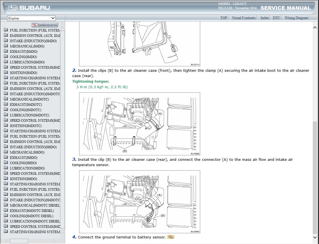This screenshot has height=244, width=319.
Task: Click the 'Tightening torque:' heading
Action: tap(91, 81)
